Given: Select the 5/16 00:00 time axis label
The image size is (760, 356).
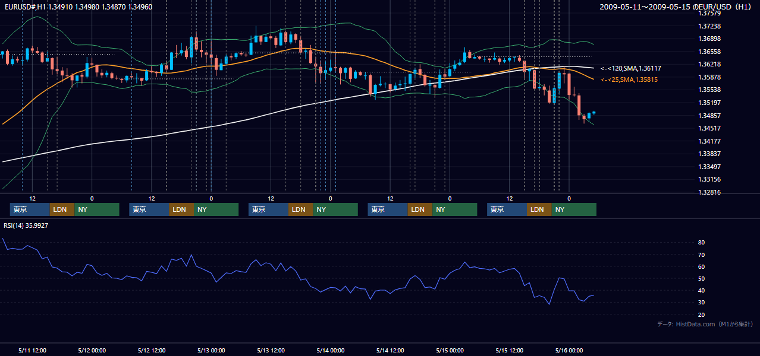Looking at the screenshot, I should pyautogui.click(x=569, y=351).
